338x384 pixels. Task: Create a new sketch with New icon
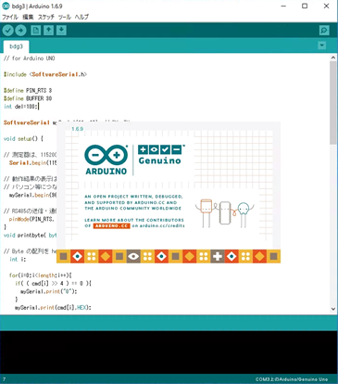36,31
